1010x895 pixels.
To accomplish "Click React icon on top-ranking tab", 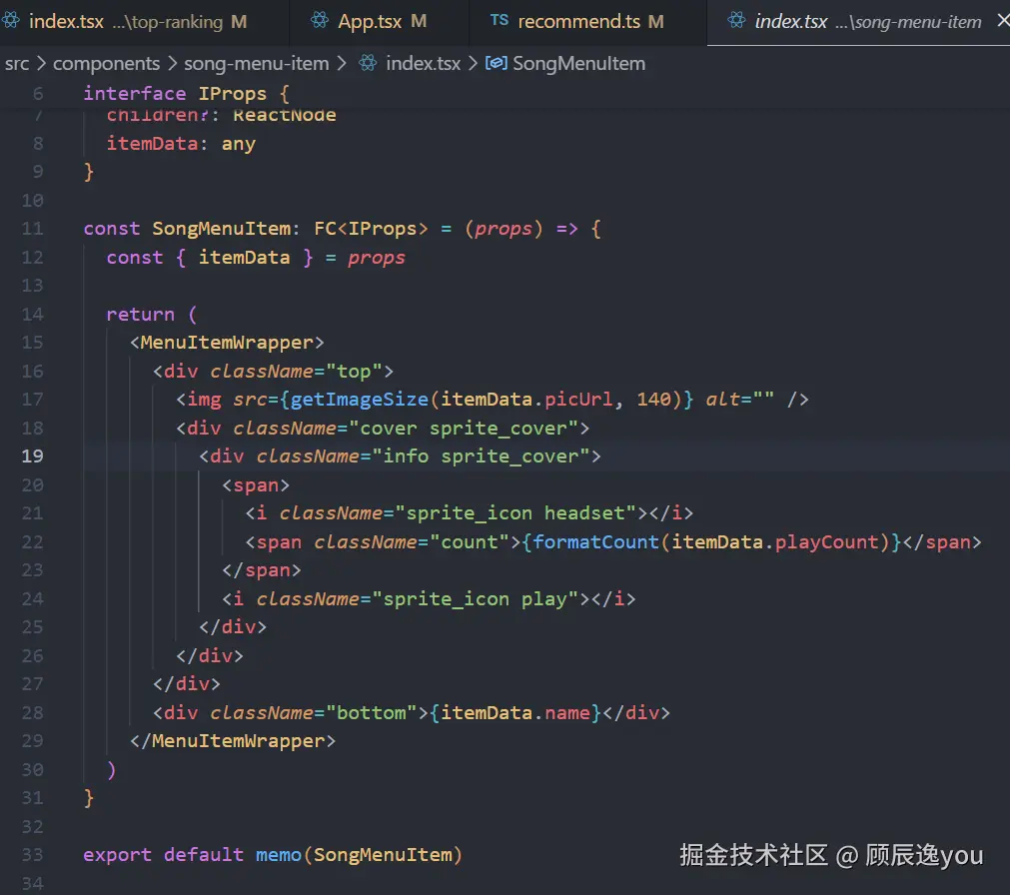I will [x=10, y=21].
